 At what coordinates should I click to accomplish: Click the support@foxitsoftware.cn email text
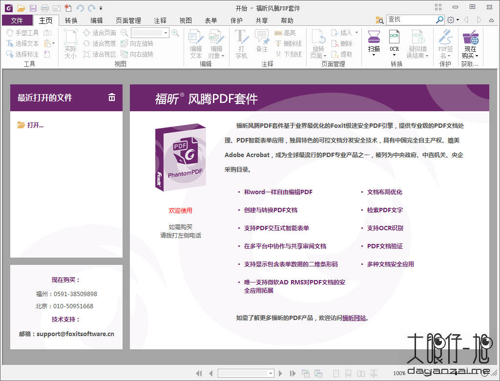tap(75, 334)
